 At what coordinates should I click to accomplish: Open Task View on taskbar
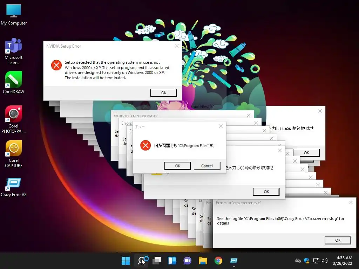[157, 261]
